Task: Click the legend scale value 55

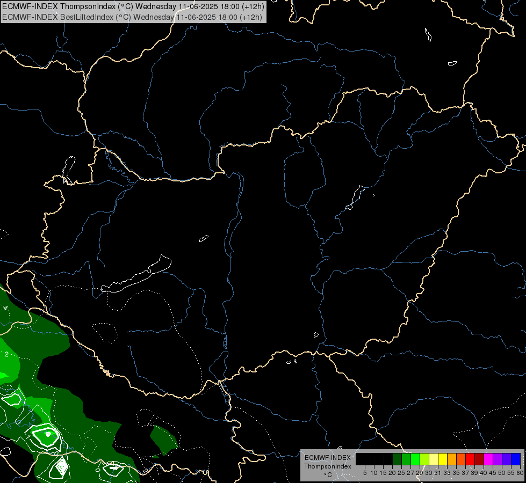Action: 511,473
